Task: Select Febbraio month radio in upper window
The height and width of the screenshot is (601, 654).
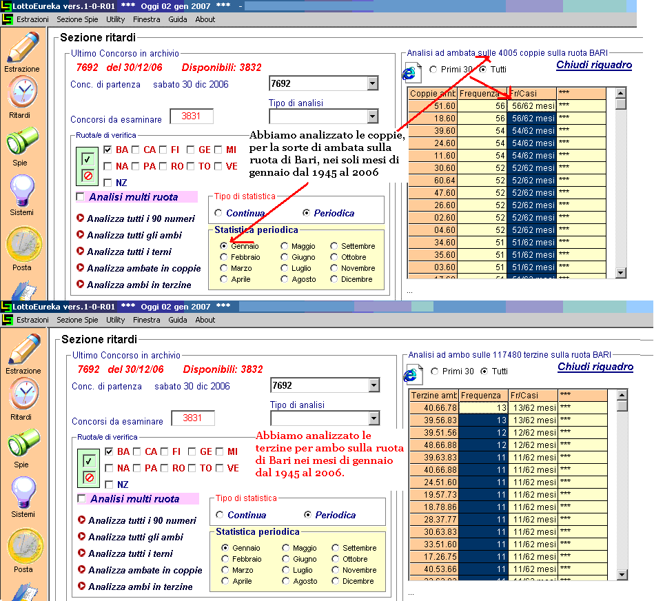Action: (x=224, y=257)
